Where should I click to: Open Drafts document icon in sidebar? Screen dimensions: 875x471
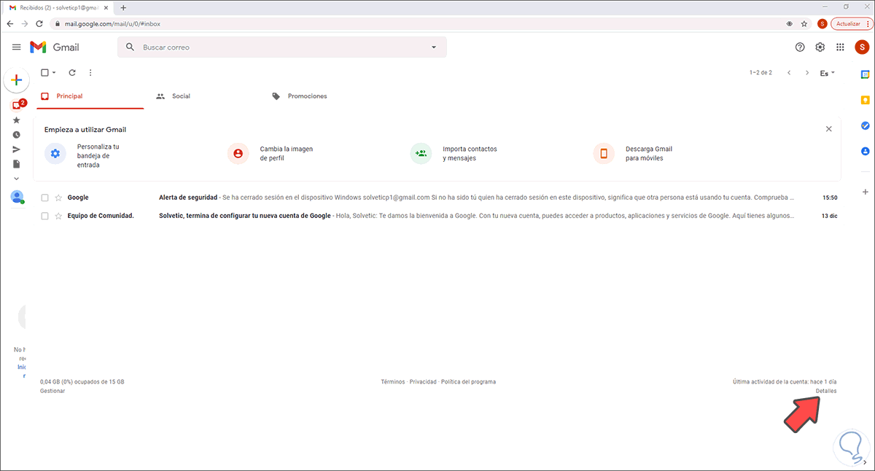point(17,164)
